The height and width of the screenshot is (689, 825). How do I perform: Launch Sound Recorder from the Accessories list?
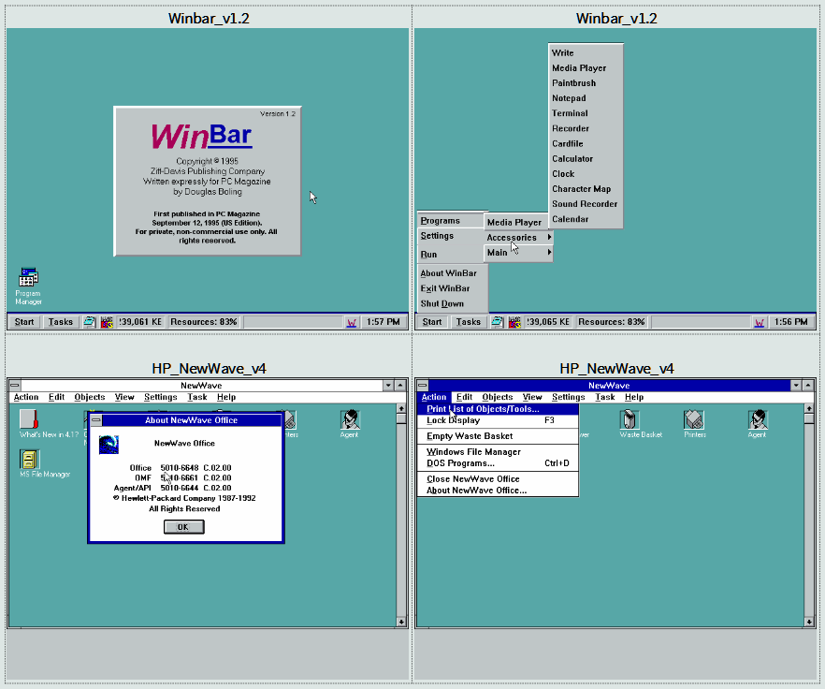click(586, 204)
